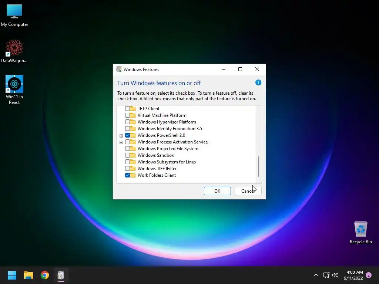Viewport: 379px width, 284px height.
Task: Click the Windows Features title bar icon
Action: [x=119, y=69]
